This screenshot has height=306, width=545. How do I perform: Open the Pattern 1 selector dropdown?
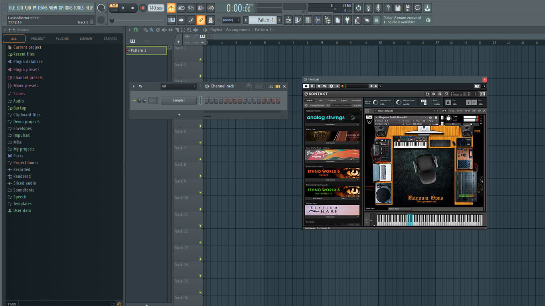pos(261,20)
